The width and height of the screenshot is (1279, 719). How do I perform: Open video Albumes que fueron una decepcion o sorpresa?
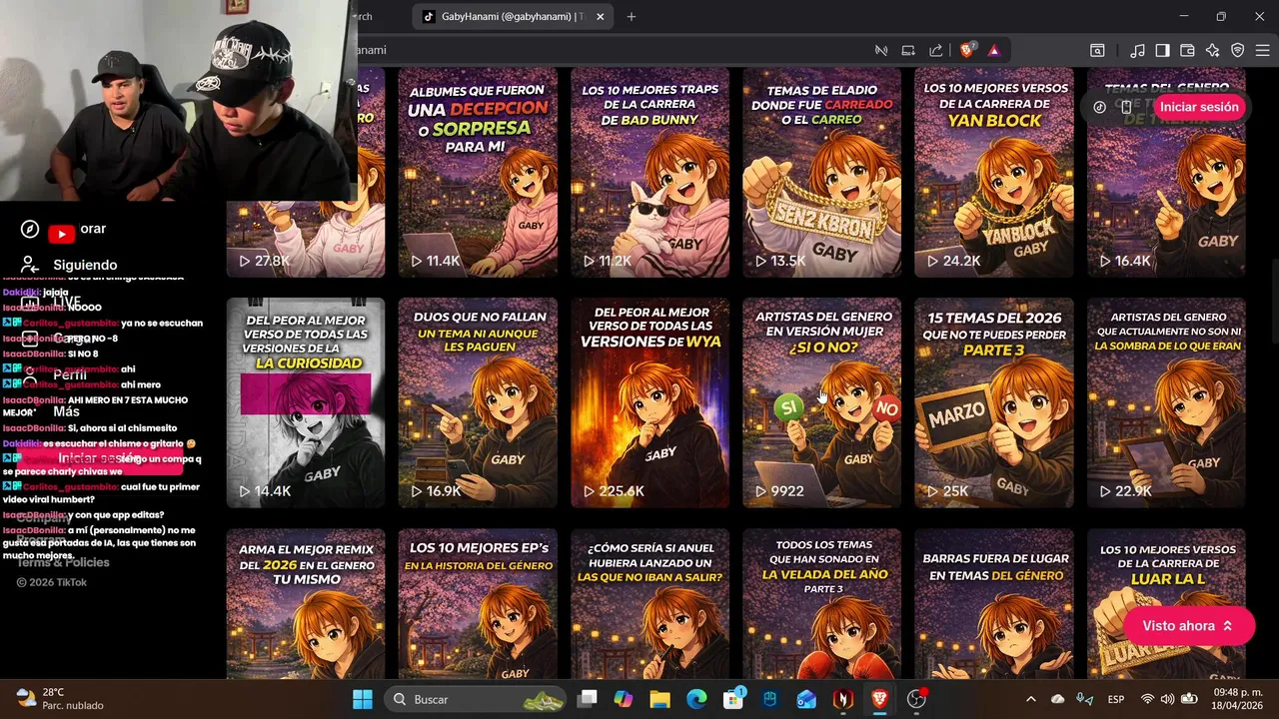point(478,172)
